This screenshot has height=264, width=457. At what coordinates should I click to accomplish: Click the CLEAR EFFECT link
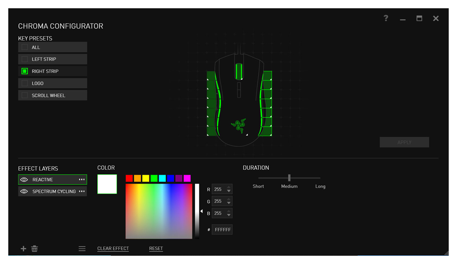click(x=113, y=249)
